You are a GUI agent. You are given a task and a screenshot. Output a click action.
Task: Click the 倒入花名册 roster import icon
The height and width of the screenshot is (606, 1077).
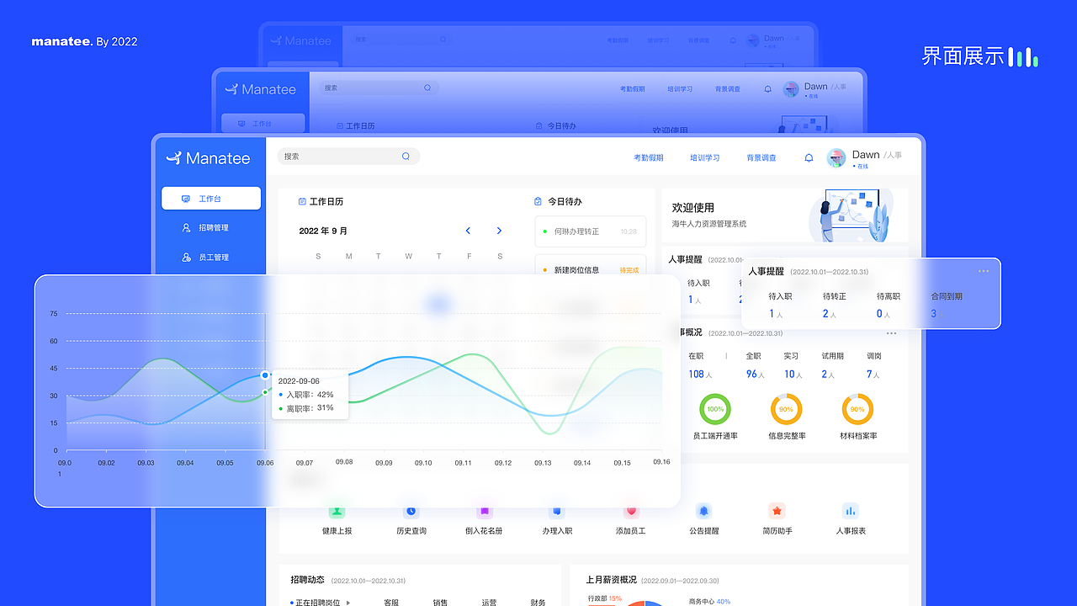[x=484, y=510]
